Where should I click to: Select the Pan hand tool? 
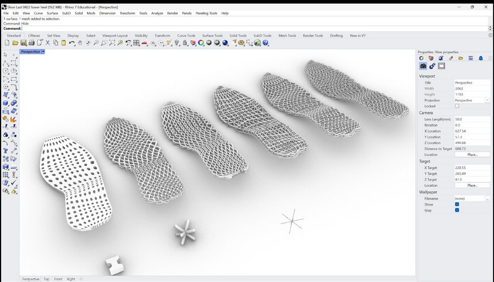coord(80,43)
